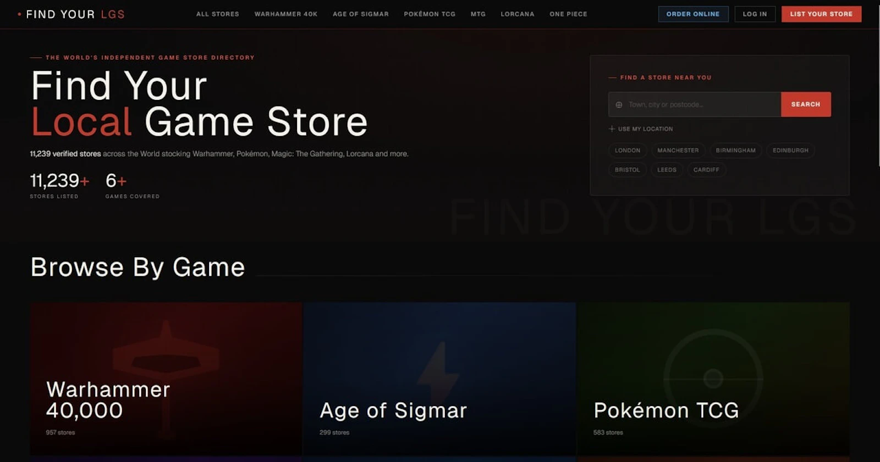Viewport: 880px width, 462px height.
Task: Open the Lorcana nav item
Action: point(518,14)
